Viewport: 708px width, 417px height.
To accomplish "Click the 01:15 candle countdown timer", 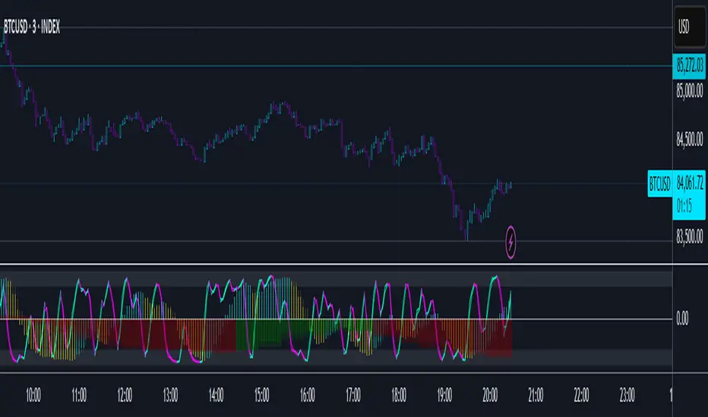I will click(684, 206).
